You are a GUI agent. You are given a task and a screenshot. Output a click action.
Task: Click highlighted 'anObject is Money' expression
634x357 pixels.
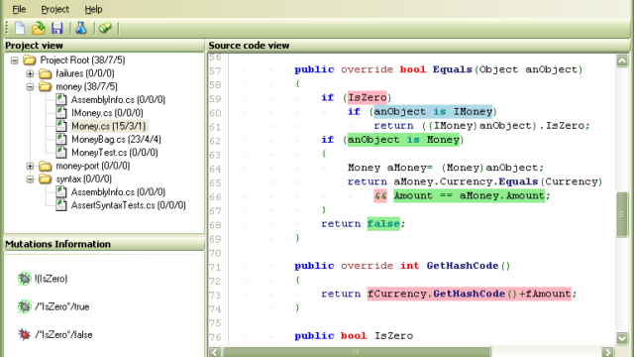point(403,140)
